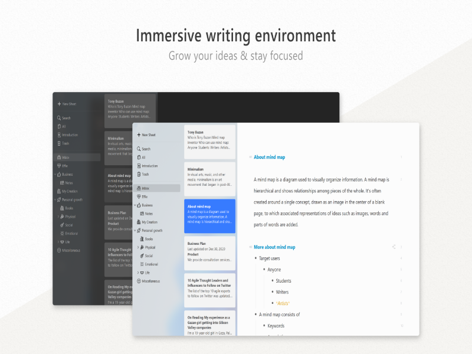Select All sheets in the dark window
This screenshot has width=472, height=354.
pos(61,126)
